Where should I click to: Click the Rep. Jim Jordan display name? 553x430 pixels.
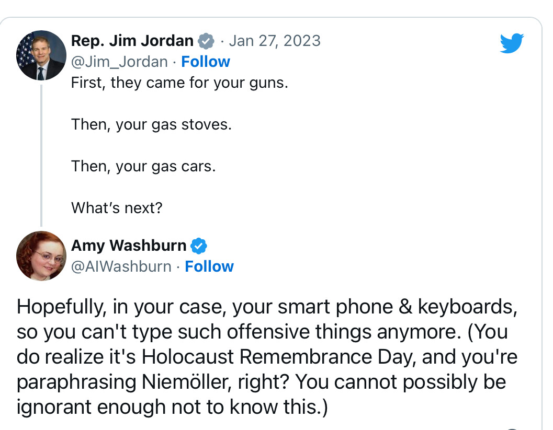[x=132, y=41]
